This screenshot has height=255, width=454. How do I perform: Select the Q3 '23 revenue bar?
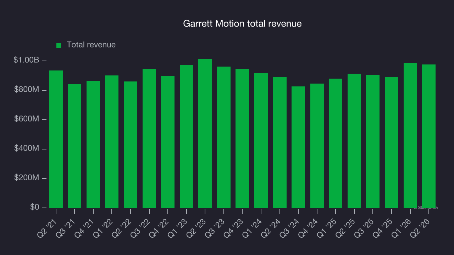point(224,137)
